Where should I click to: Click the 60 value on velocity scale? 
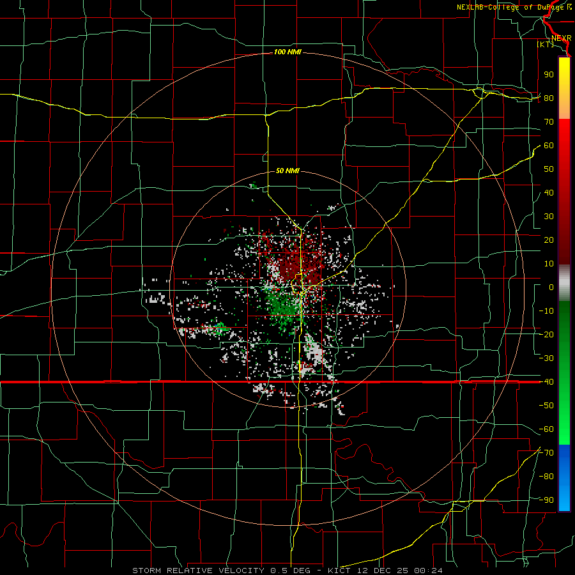(549, 145)
